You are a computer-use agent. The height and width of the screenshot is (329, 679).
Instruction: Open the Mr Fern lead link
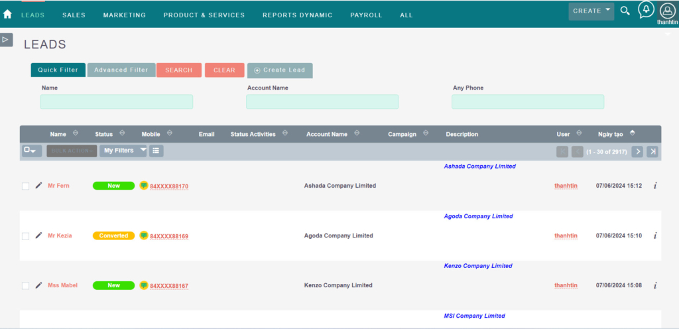click(58, 186)
